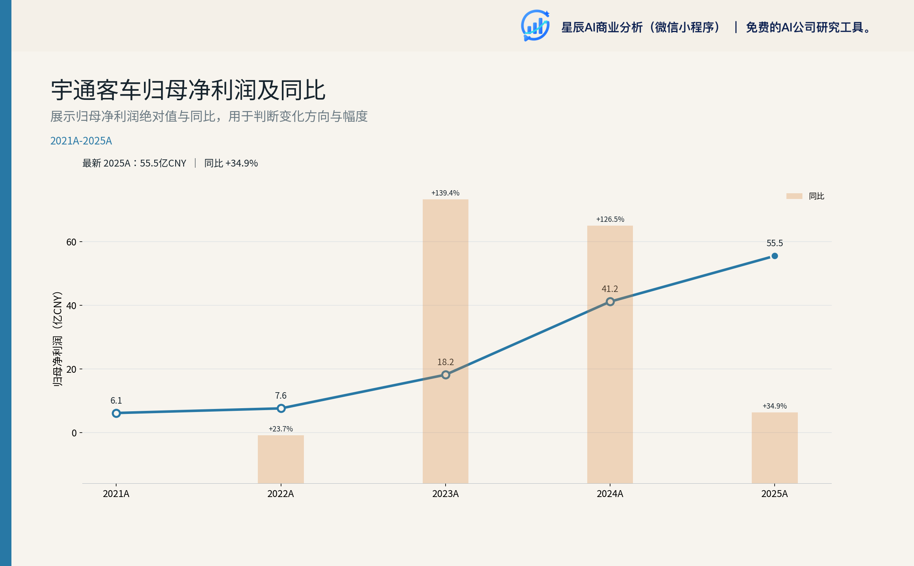Image resolution: width=914 pixels, height=566 pixels.
Task: Click the 7.6 value label
Action: (281, 396)
